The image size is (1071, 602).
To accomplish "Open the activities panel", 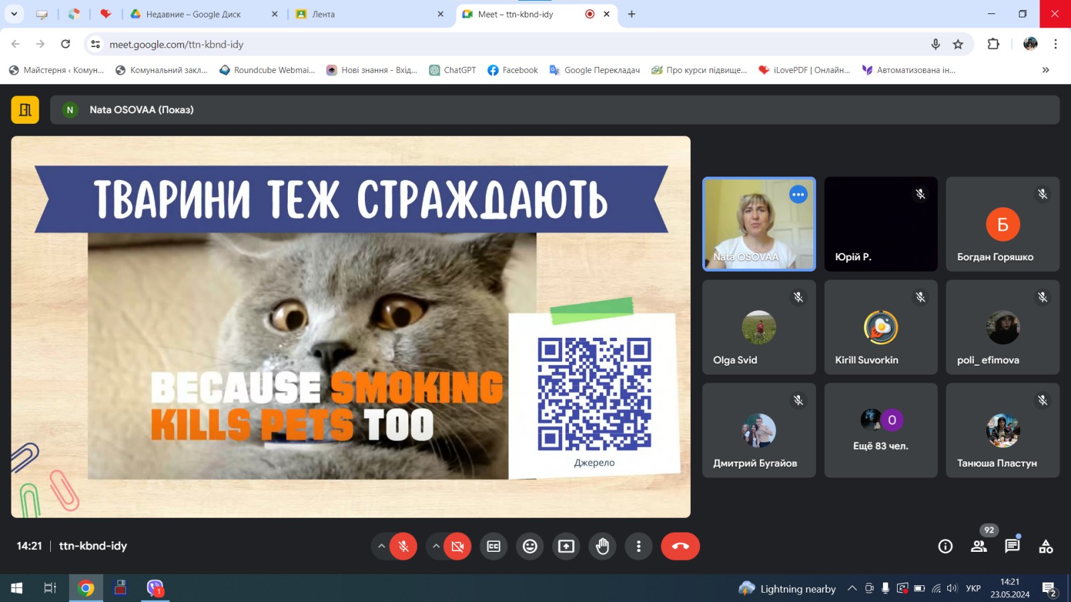I will pos(1046,546).
